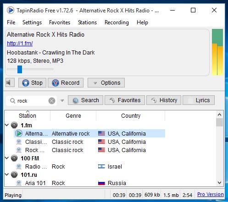The width and height of the screenshot is (228, 202).
Task: Click the 609 kb status entry
Action: click(152, 195)
